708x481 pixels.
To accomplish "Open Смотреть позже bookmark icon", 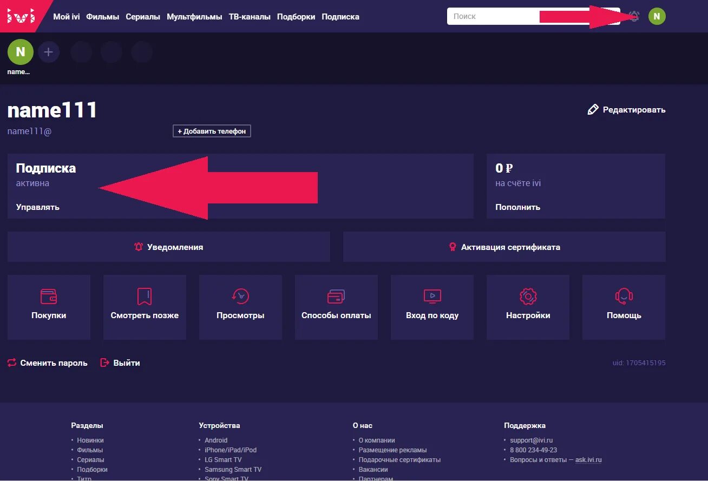I will (145, 296).
